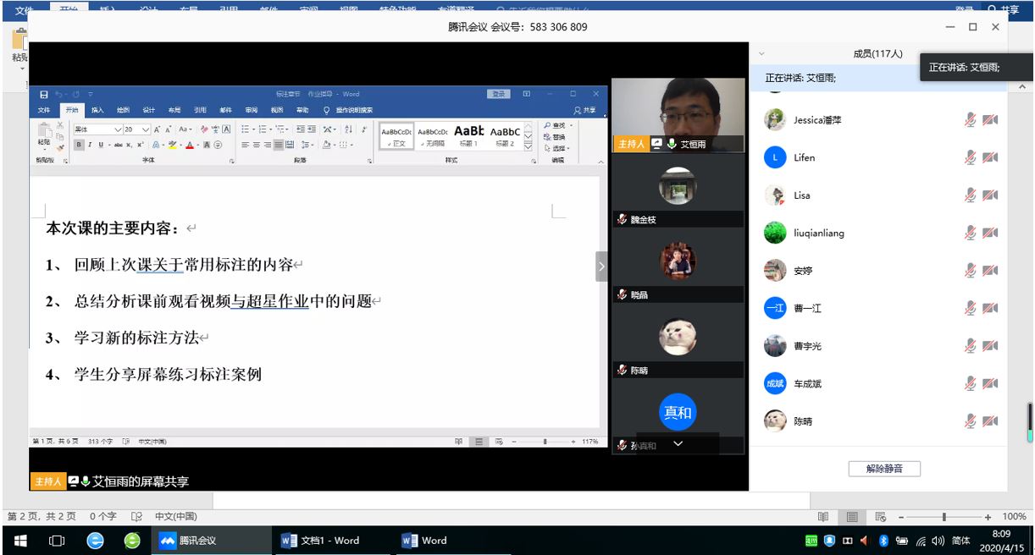The image size is (1035, 555).
Task: Click the 中文(中国) language indicator in the status bar
Action: 175,516
